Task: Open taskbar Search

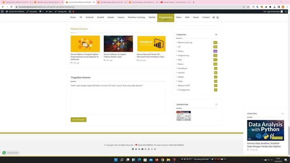Action: coord(122,160)
